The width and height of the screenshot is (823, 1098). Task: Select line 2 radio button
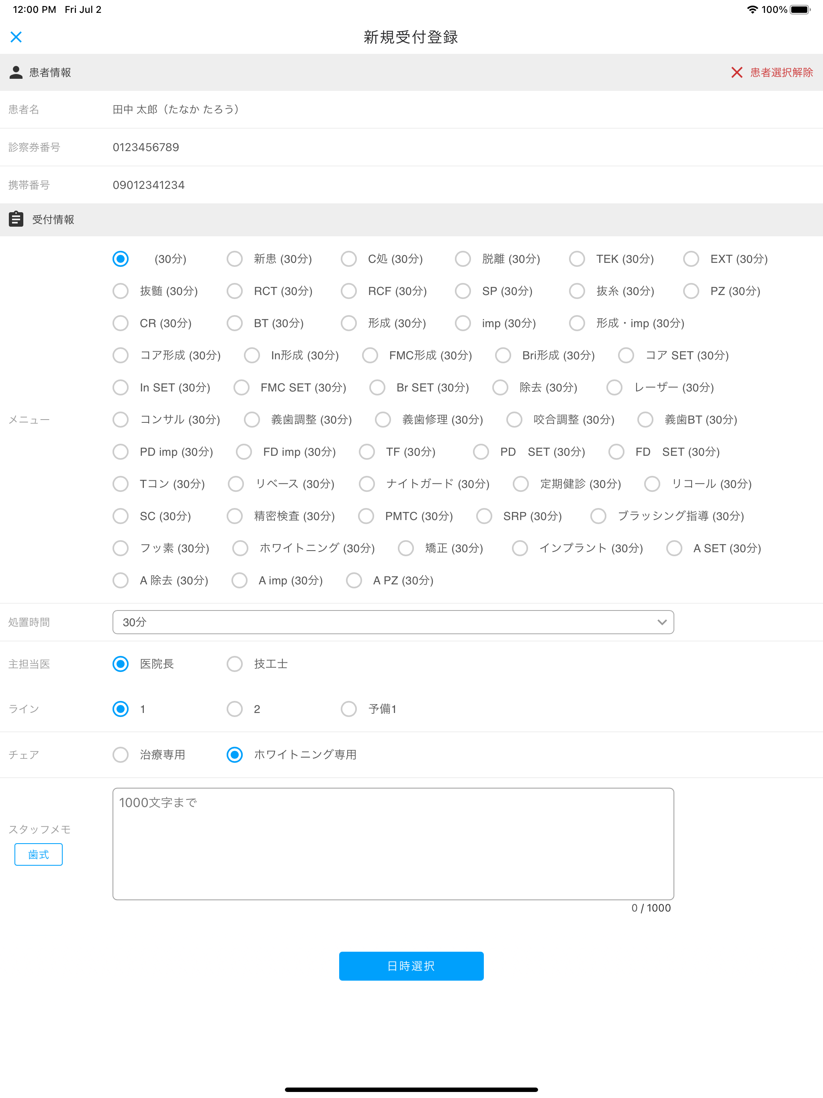(x=234, y=709)
